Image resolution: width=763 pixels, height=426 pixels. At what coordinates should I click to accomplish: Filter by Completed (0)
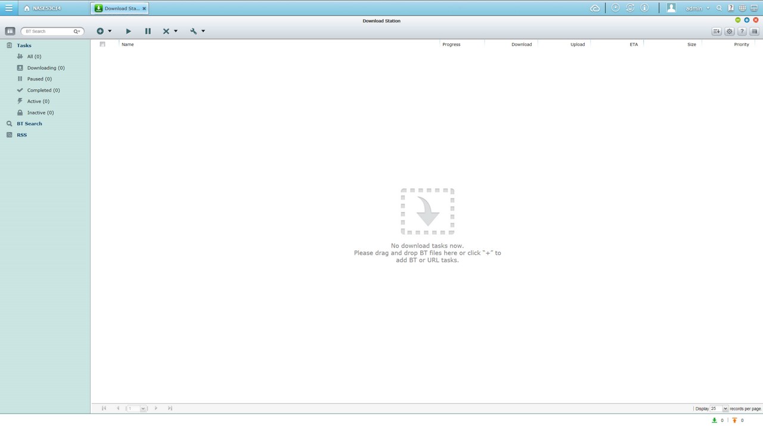tap(45, 90)
